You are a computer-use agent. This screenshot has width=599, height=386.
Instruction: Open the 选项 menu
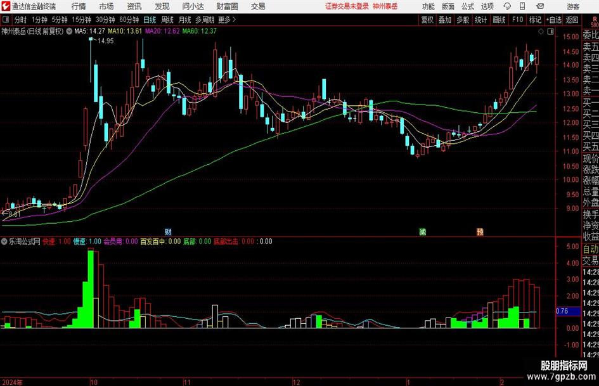click(487, 6)
